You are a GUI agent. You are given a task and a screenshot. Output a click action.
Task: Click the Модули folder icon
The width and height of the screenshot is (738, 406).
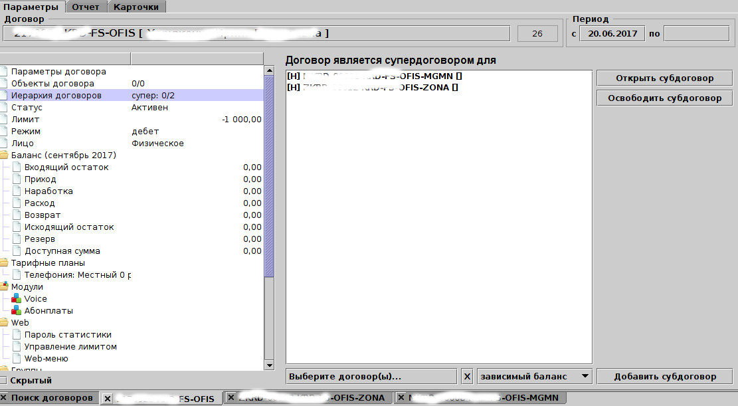(x=4, y=287)
